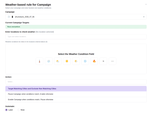The image size is (152, 114).
Task: Click the clock icon in campaign field
Action: [x=9, y=17]
